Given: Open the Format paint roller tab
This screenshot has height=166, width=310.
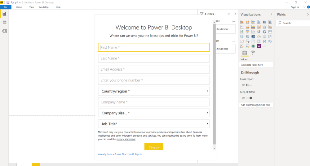Looking at the screenshot, I should tap(253, 53).
